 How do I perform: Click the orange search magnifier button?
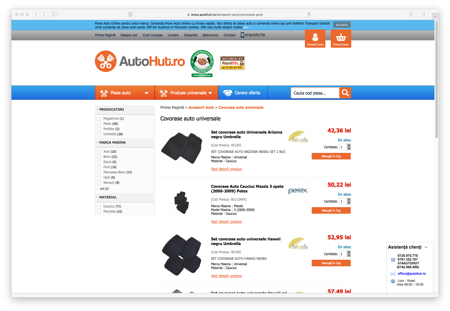coord(345,93)
